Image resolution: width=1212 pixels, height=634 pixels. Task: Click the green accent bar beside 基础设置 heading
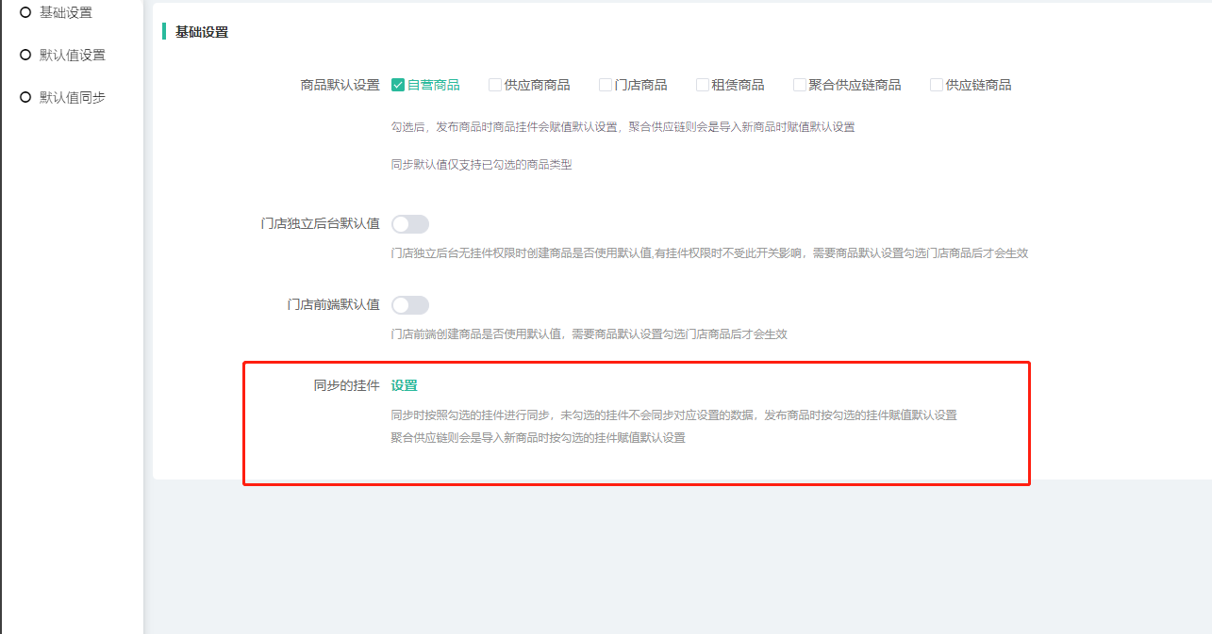pos(164,32)
